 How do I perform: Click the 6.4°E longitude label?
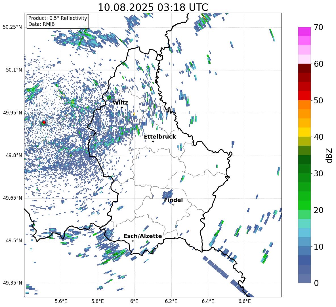pyautogui.click(x=208, y=301)
